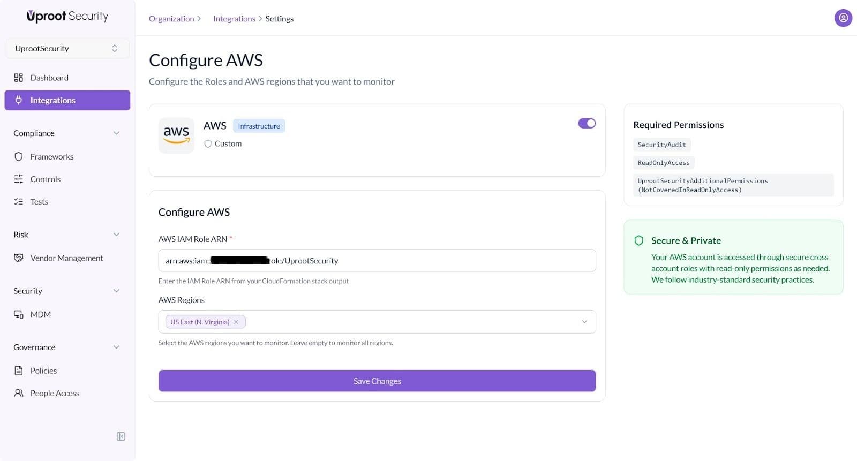Screen dimensions: 857x461
Task: Click the Frameworks shield icon
Action: (x=18, y=156)
